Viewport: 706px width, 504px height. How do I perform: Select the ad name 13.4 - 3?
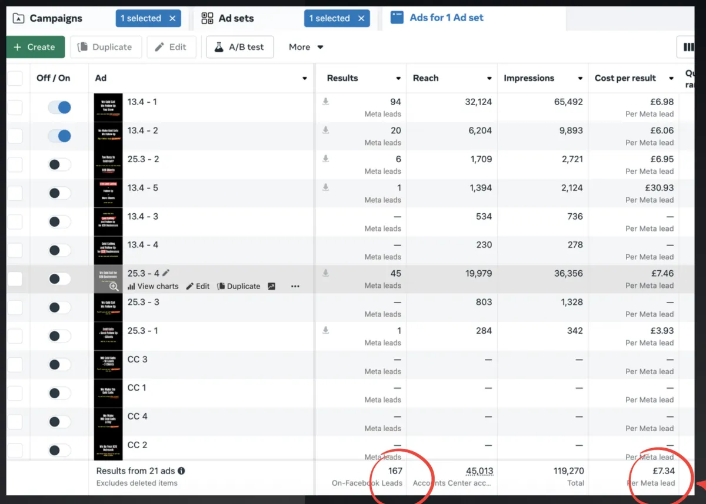[143, 216]
